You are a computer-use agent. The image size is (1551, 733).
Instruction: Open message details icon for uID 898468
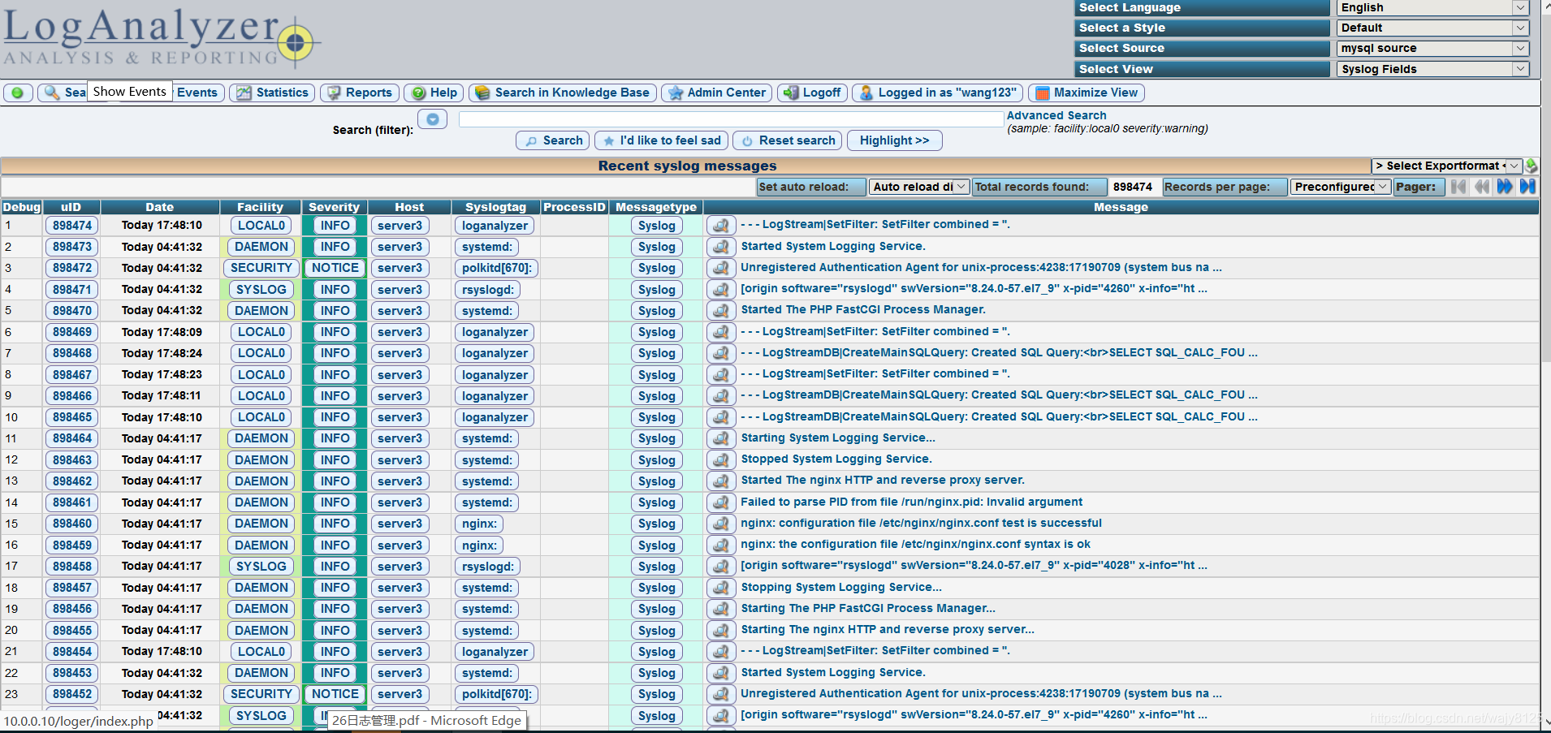[721, 353]
